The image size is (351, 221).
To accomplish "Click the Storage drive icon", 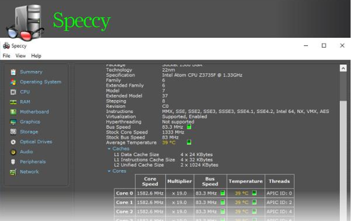I will coord(13,132).
